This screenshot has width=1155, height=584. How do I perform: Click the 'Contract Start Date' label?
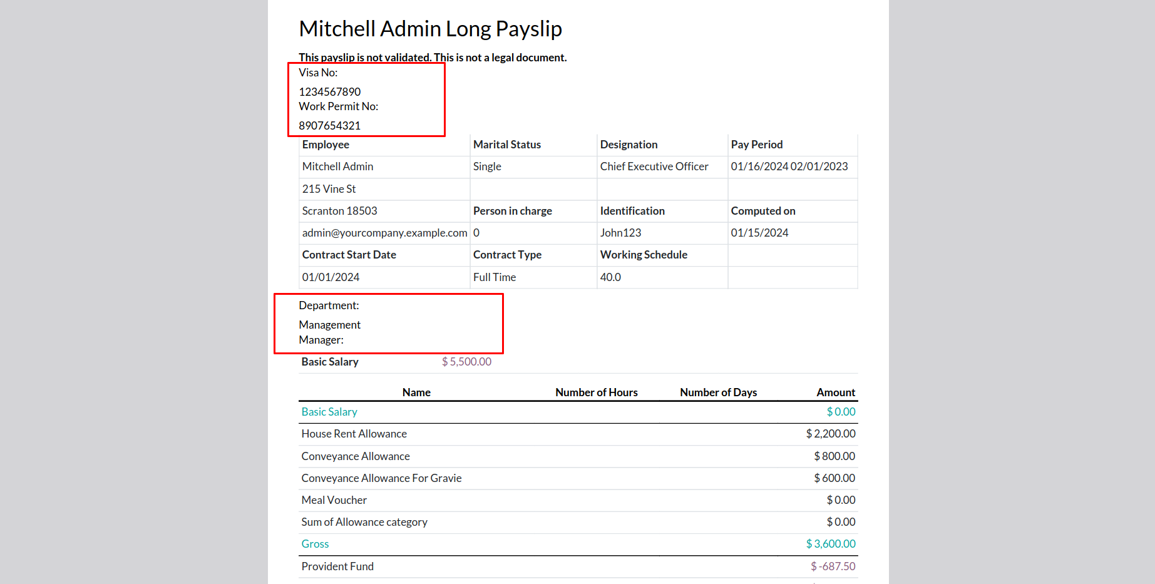point(349,255)
